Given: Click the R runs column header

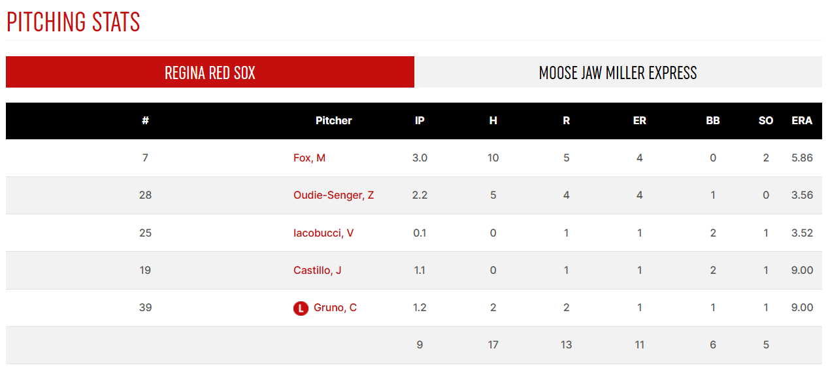Looking at the screenshot, I should tap(567, 121).
